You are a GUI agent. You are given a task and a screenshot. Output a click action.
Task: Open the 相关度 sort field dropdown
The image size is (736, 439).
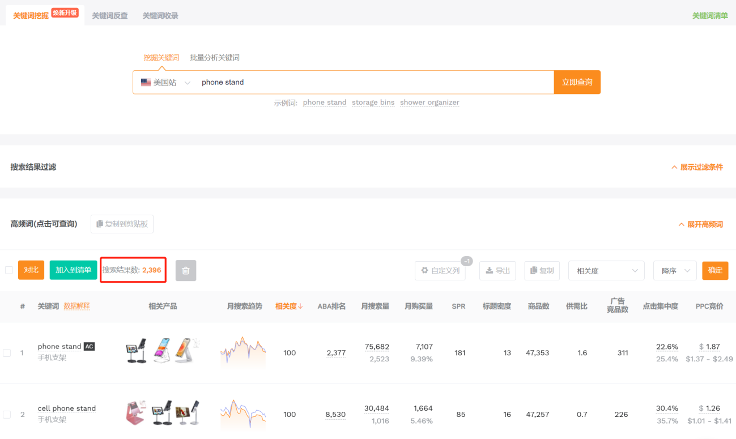click(x=606, y=270)
